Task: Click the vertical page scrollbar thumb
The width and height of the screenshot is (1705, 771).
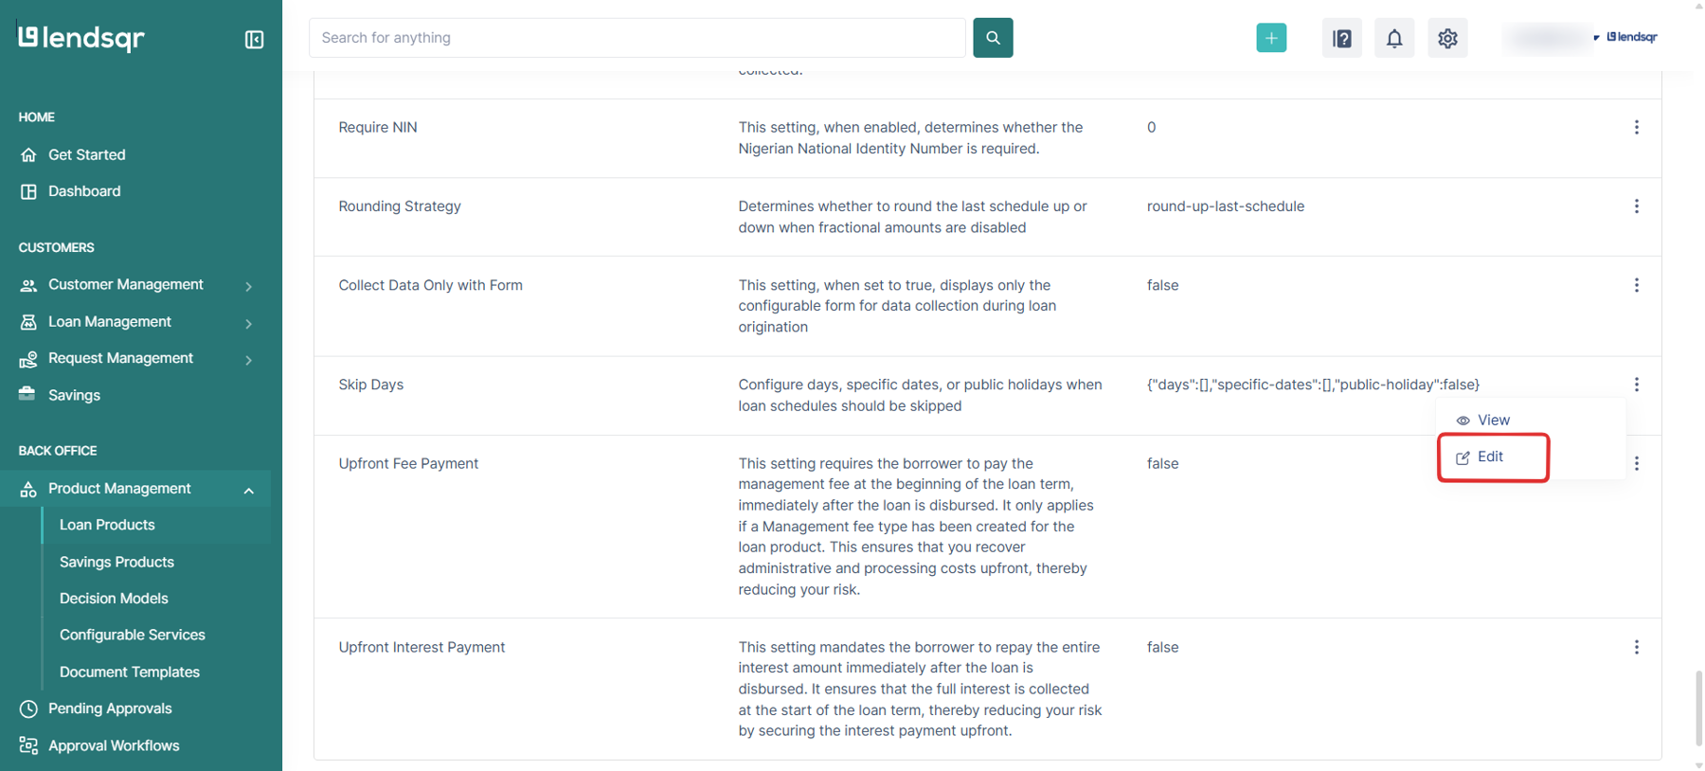Action: point(1697,708)
